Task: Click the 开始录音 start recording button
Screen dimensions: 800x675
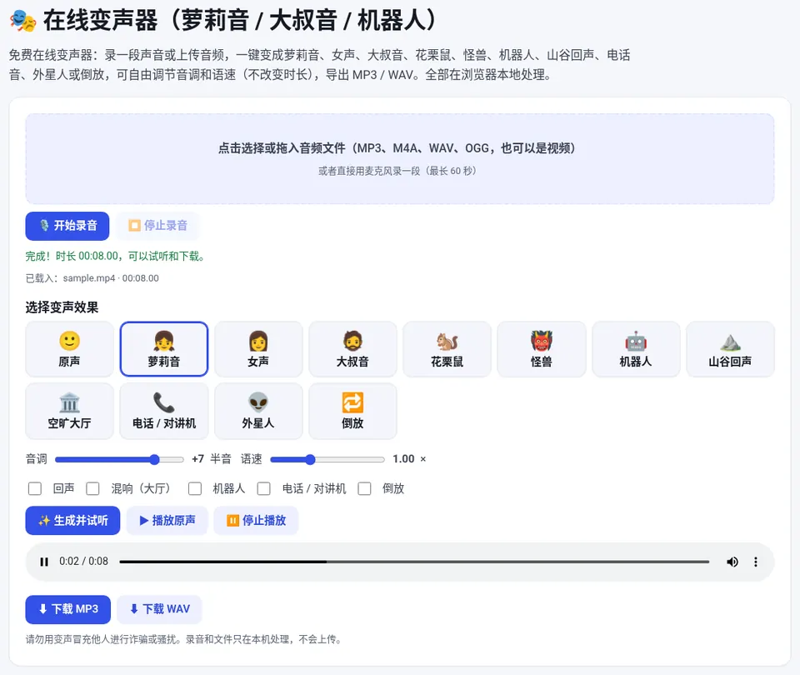Action: click(x=67, y=226)
